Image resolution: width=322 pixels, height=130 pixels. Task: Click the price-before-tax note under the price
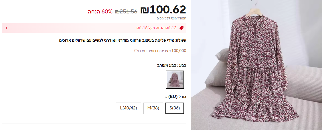point(171,18)
